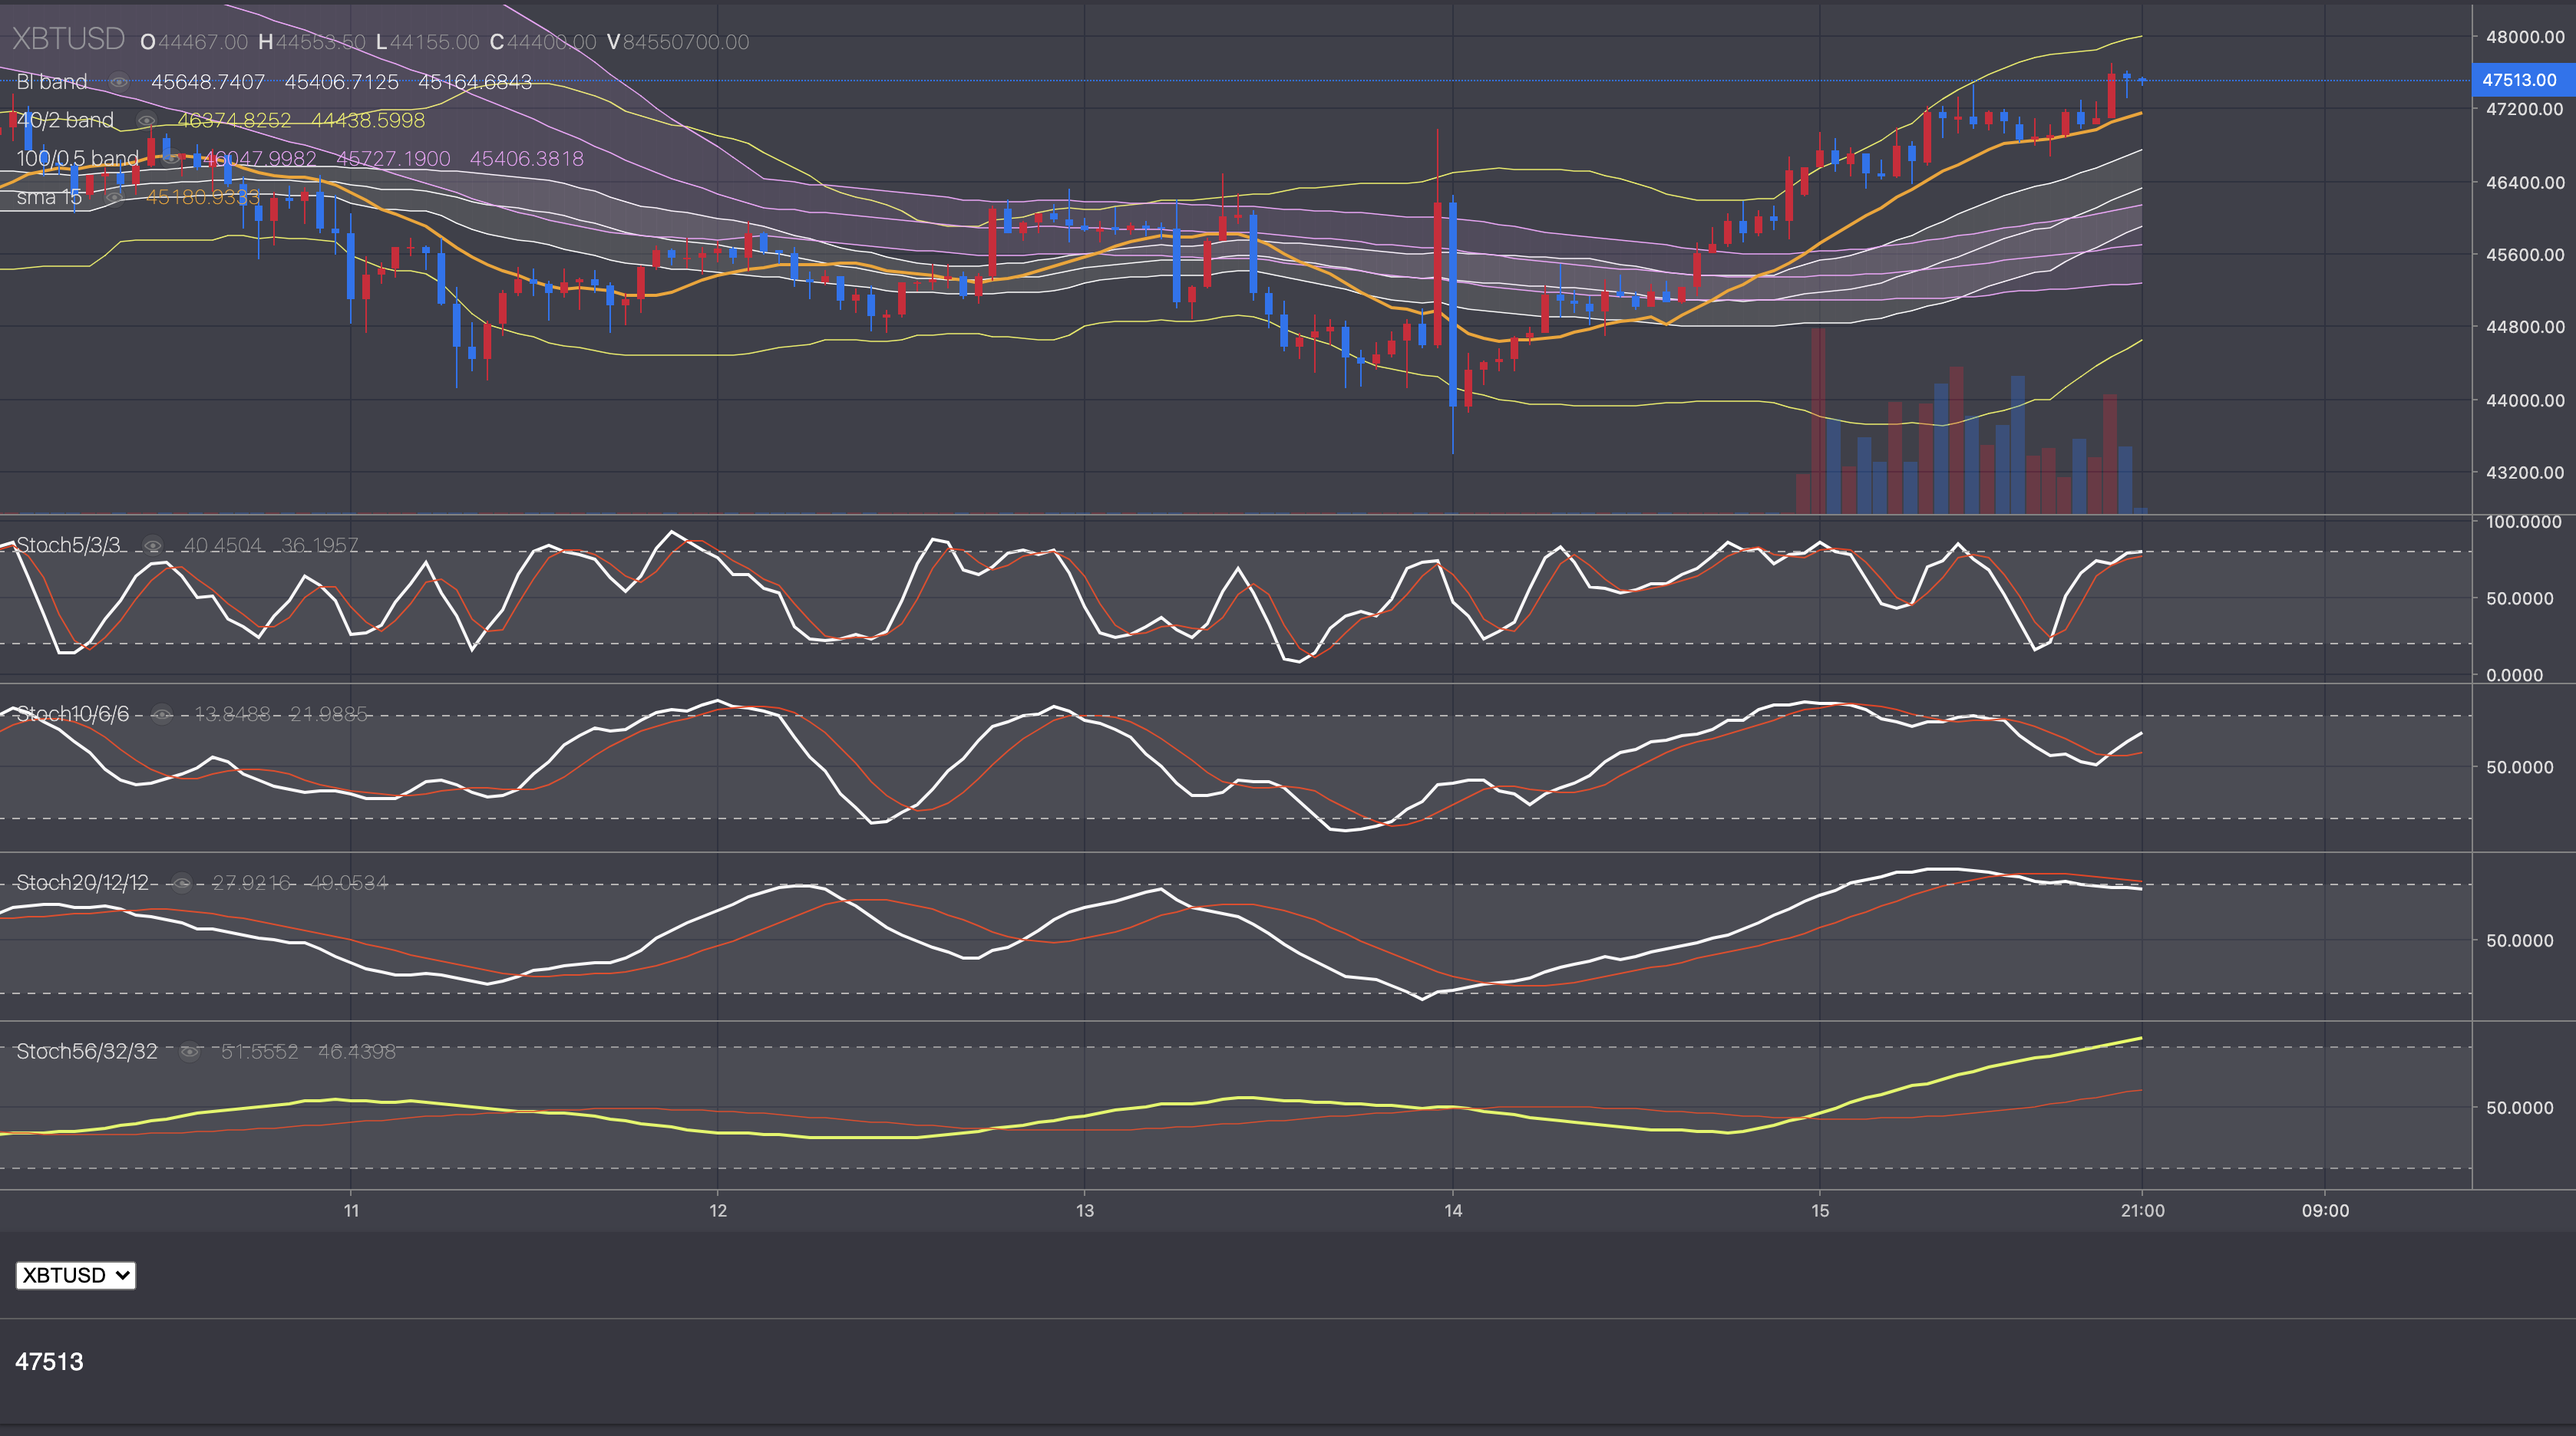This screenshot has width=2576, height=1436.
Task: Click Stoch5/3/3 value 40.4504
Action: pyautogui.click(x=222, y=545)
